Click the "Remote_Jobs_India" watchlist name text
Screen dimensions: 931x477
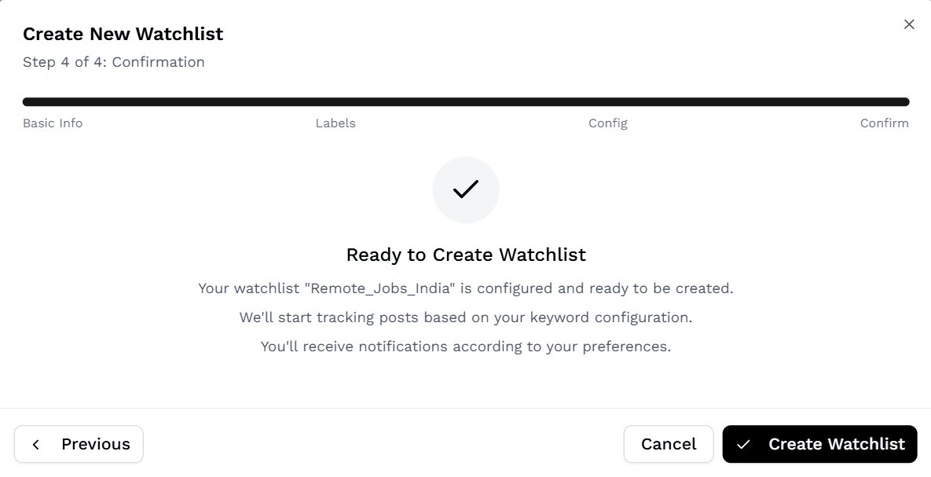[x=383, y=288]
